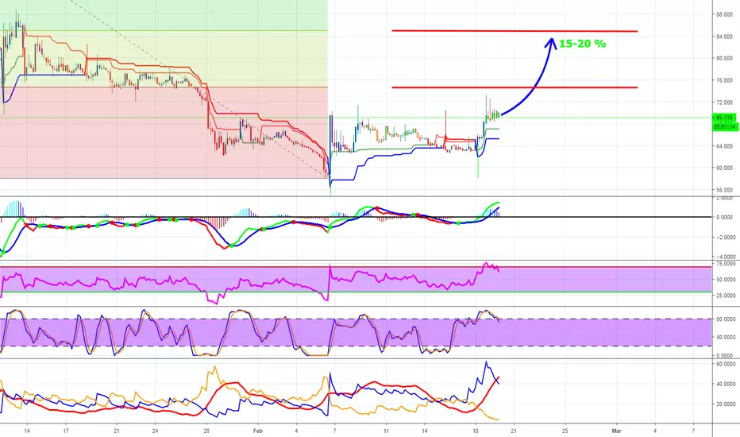Click the 88.000 price axis label
The image size is (740, 437).
point(724,14)
